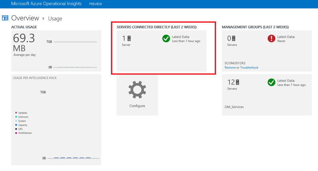The image size is (318, 171).
Task: Click the 0B label in actual usage chart
Action: click(50, 67)
